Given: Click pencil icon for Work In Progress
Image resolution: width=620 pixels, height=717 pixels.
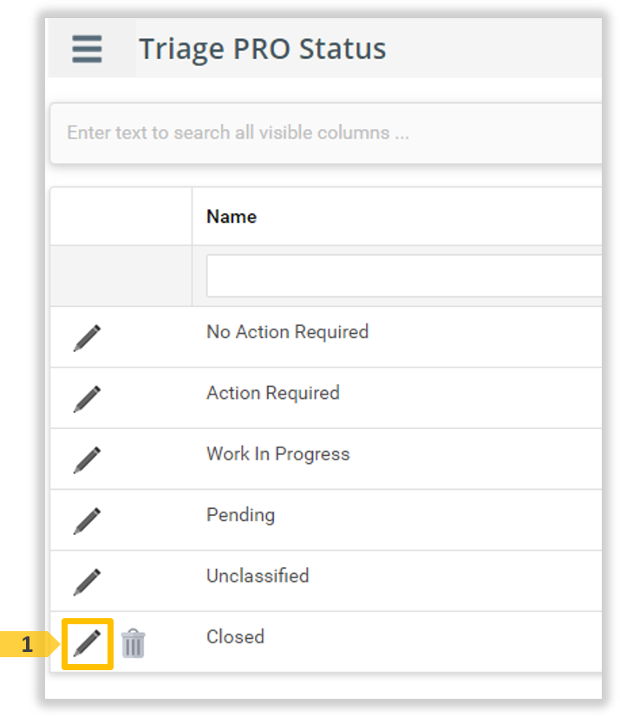Looking at the screenshot, I should point(87,460).
